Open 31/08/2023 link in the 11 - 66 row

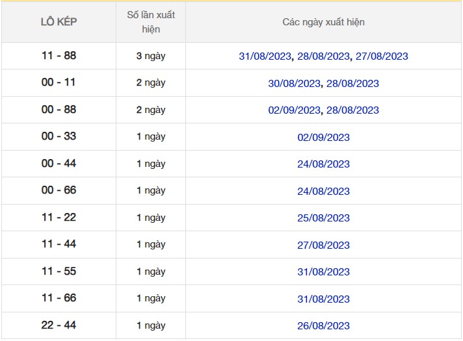click(323, 299)
